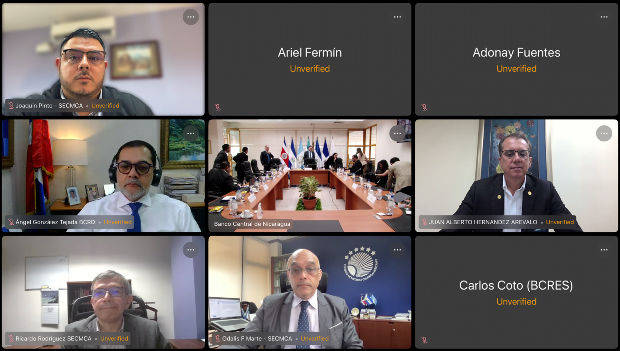Screen dimensions: 620x351
Task: Open more options on Ricardo Rodríguez tile
Action: pos(191,250)
